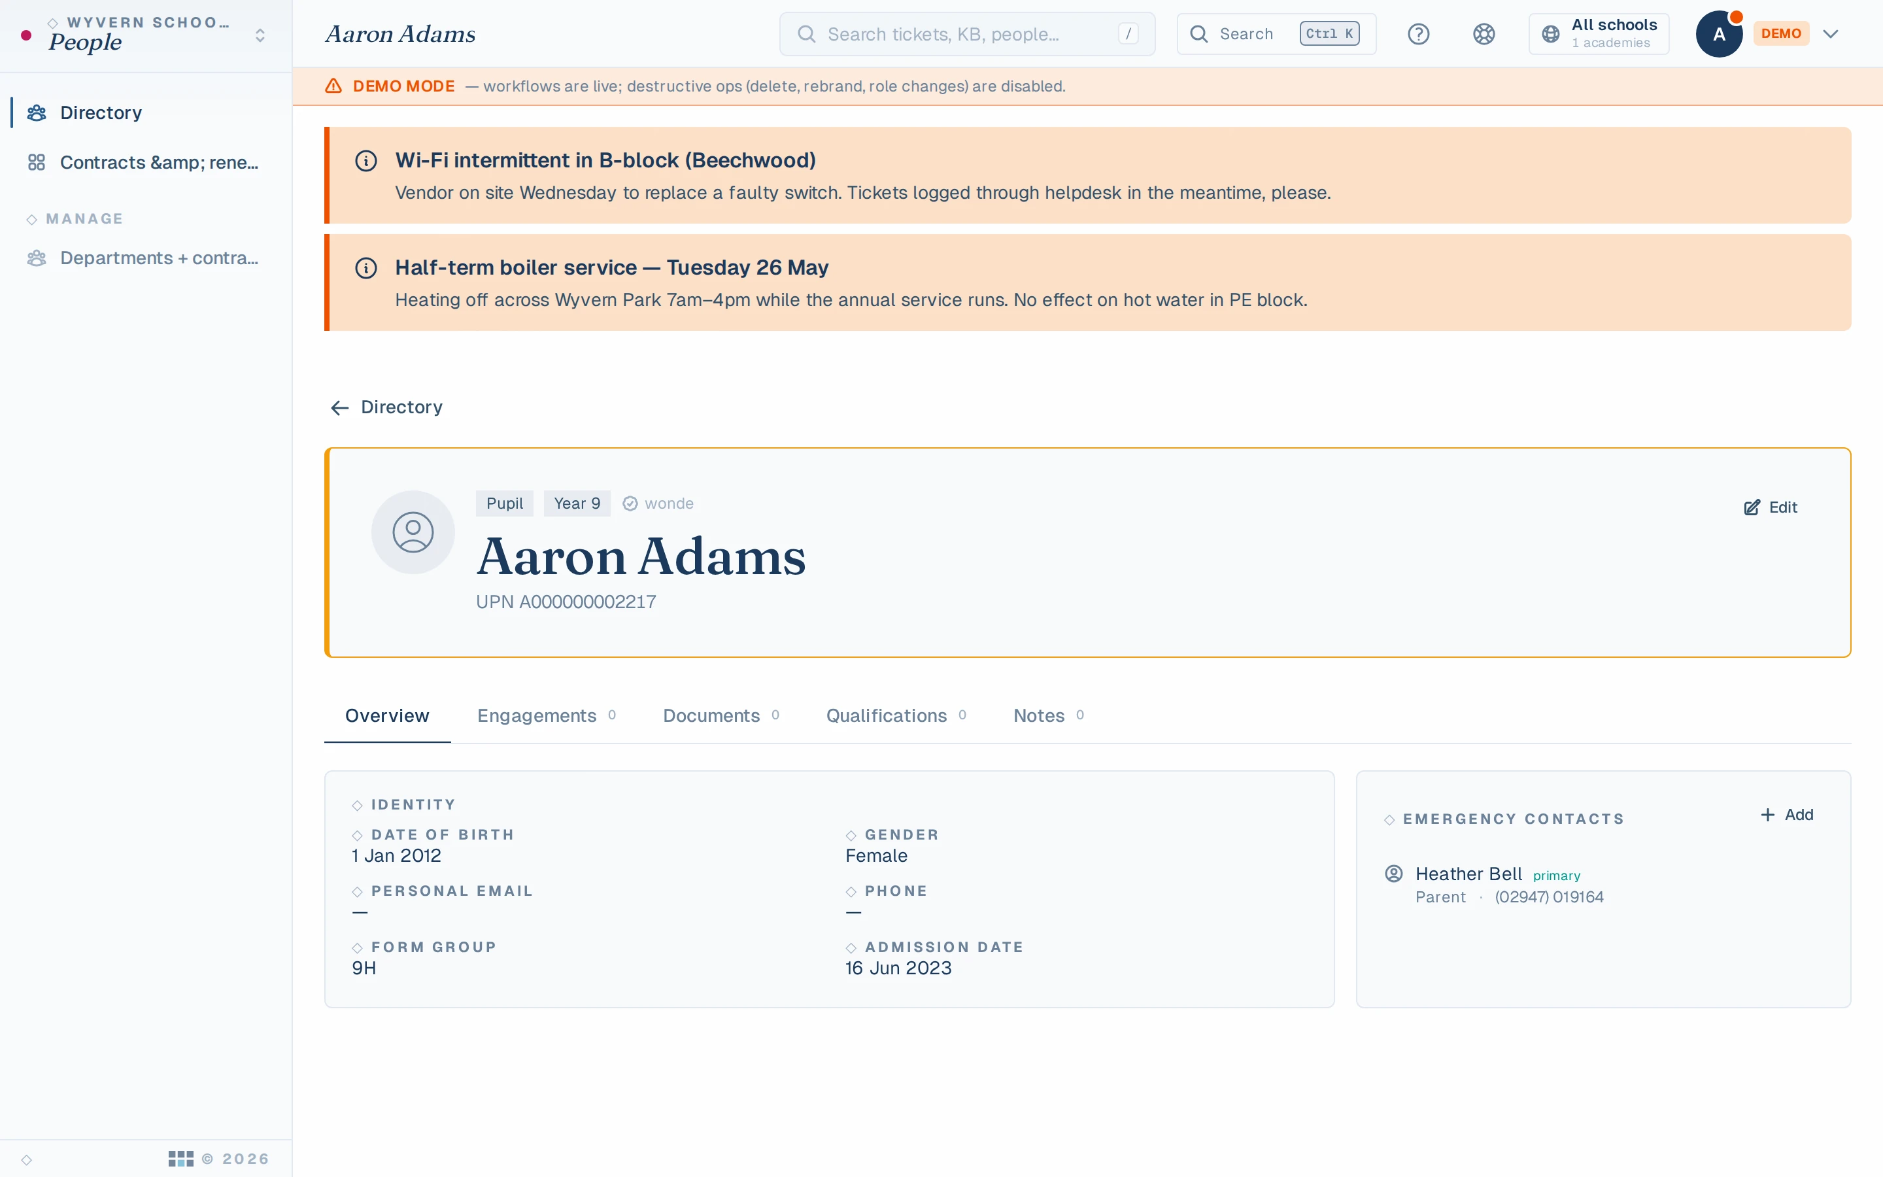Click magnifier icon in Ctrl K search
This screenshot has height=1177, width=1883.
pyautogui.click(x=1199, y=34)
